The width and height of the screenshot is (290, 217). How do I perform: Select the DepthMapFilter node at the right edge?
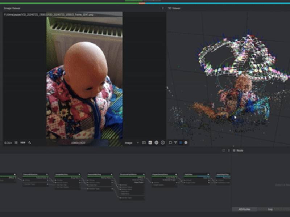pyautogui.click(x=223, y=179)
